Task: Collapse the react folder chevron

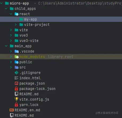Action: (11, 14)
